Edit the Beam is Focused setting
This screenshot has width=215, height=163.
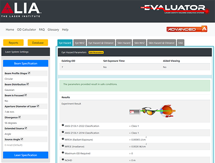pos(25,95)
